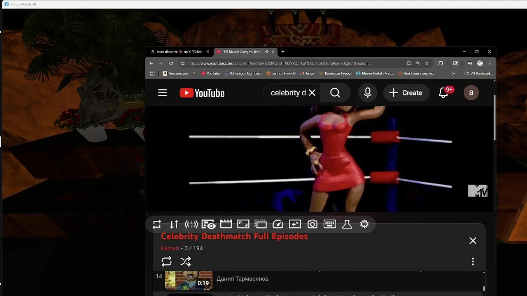Close the todo dia drive tab
Image resolution: width=527 pixels, height=296 pixels.
(x=208, y=52)
